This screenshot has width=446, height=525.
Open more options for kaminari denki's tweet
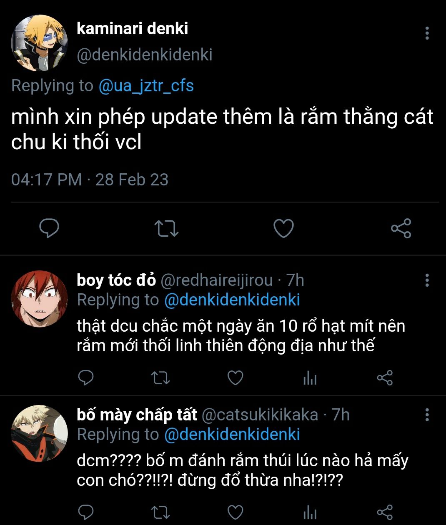(427, 33)
